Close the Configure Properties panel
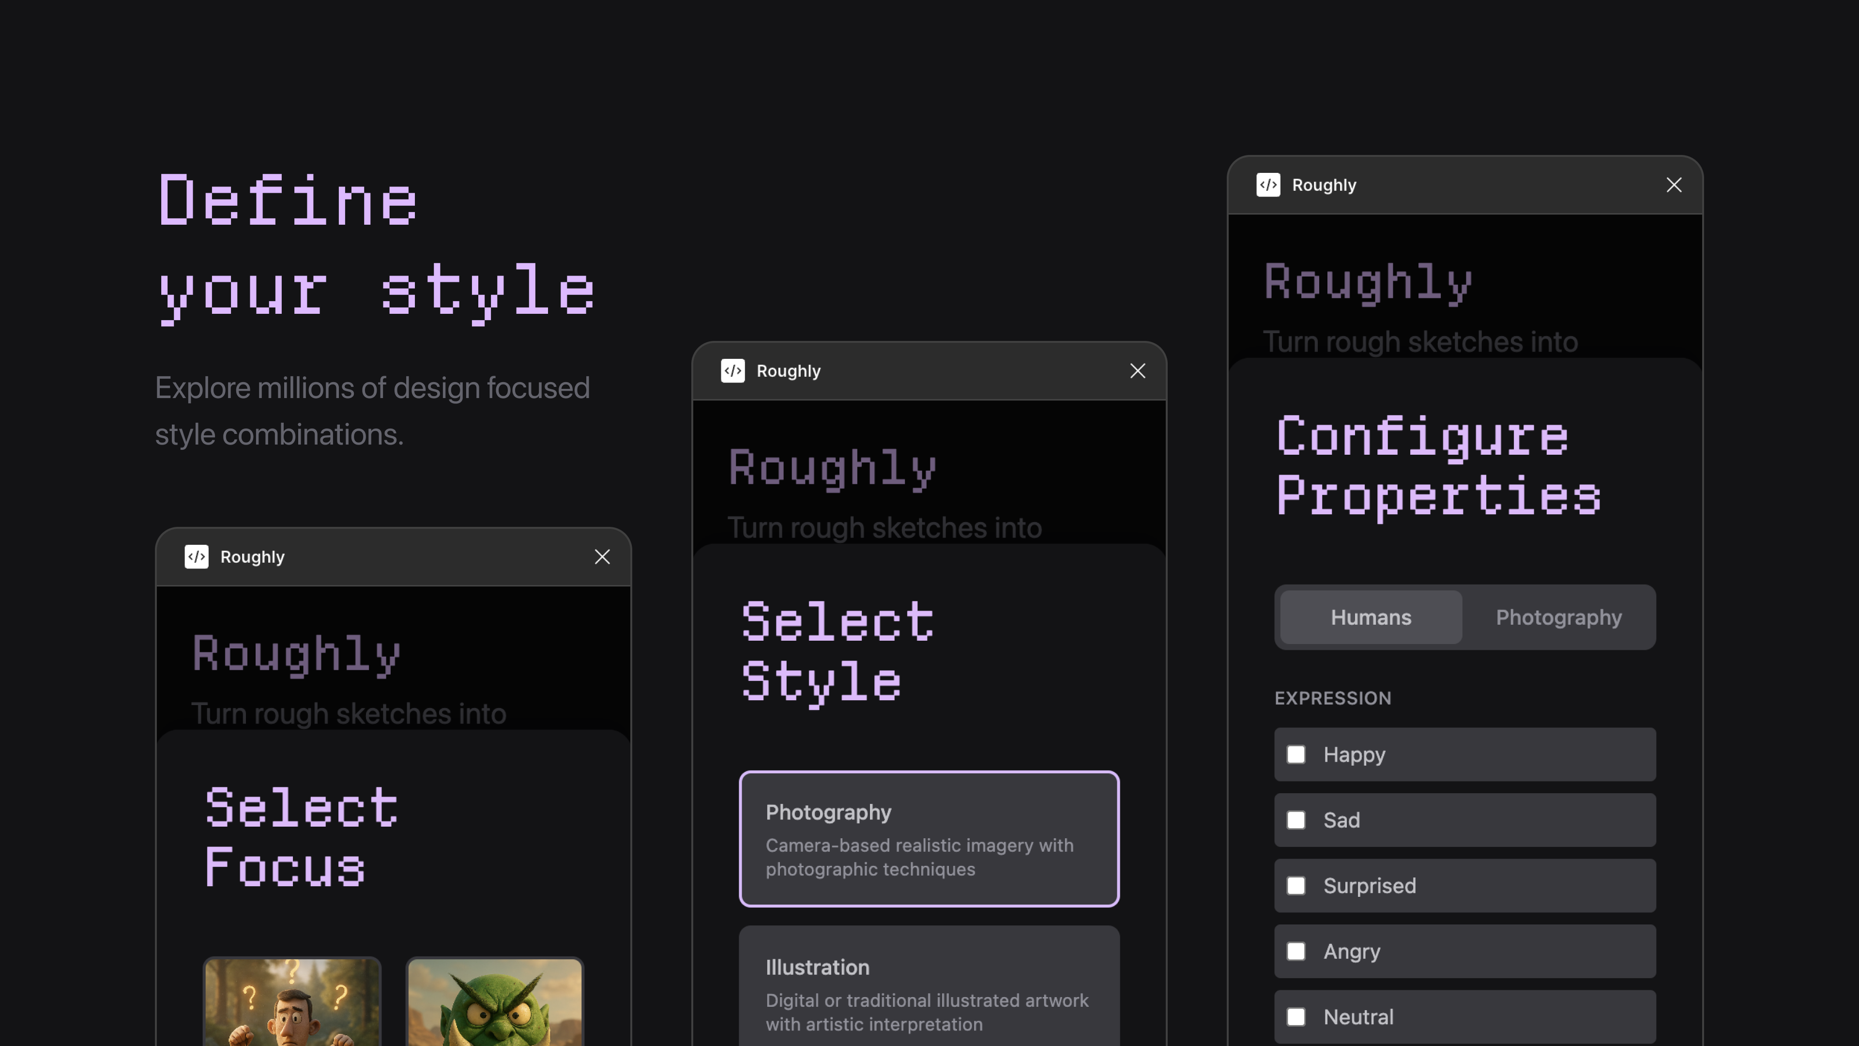1859x1046 pixels. pyautogui.click(x=1674, y=185)
